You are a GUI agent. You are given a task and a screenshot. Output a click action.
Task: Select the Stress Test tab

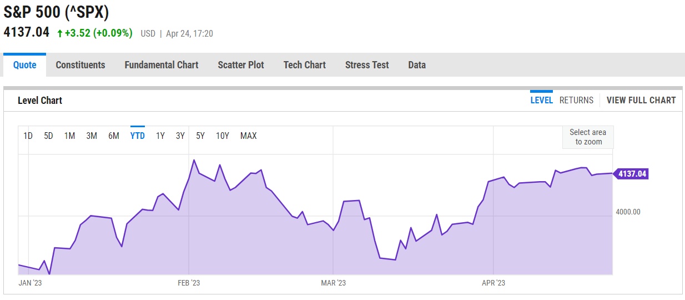coord(367,65)
